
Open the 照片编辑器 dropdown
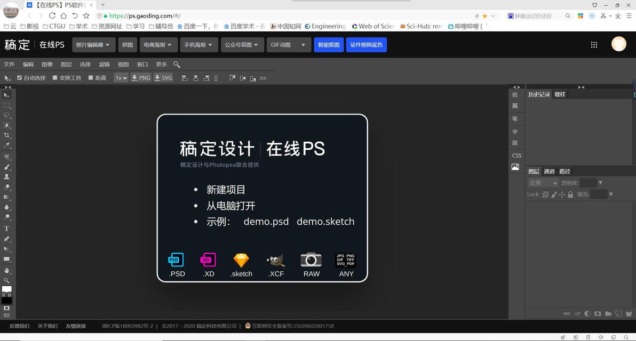(94, 45)
